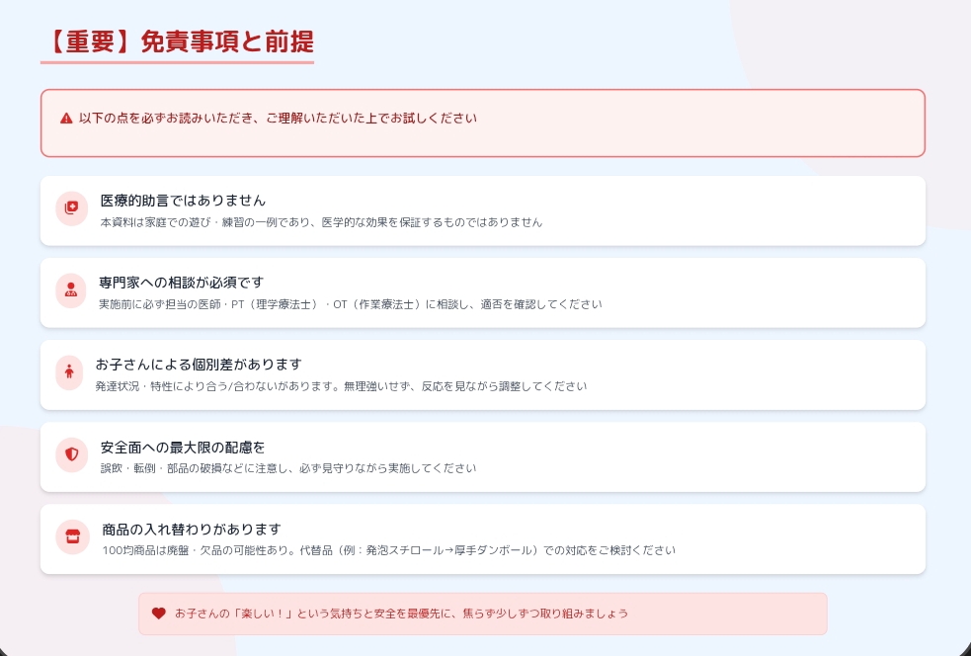
Task: Click the warning triangle icon in alert banner
Action: [66, 119]
